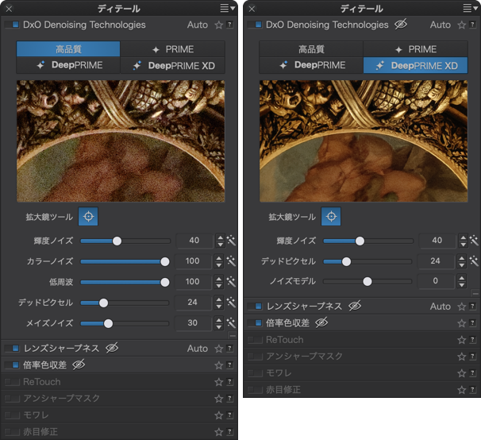Select PRIME mode in left panel
The height and width of the screenshot is (440, 481).
point(173,49)
